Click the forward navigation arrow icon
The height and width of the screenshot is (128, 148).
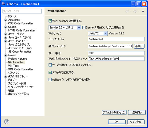click(x=135, y=11)
